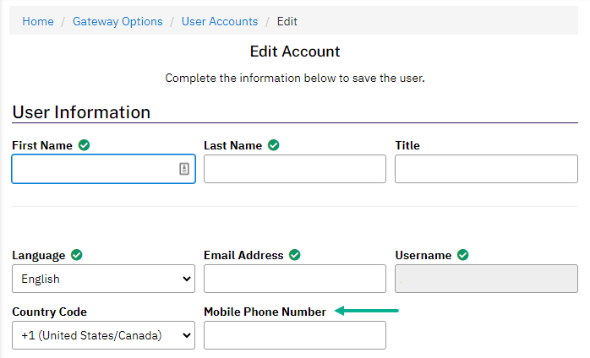This screenshot has width=590, height=358.
Task: Click the Username green checkmark icon
Action: pyautogui.click(x=463, y=255)
